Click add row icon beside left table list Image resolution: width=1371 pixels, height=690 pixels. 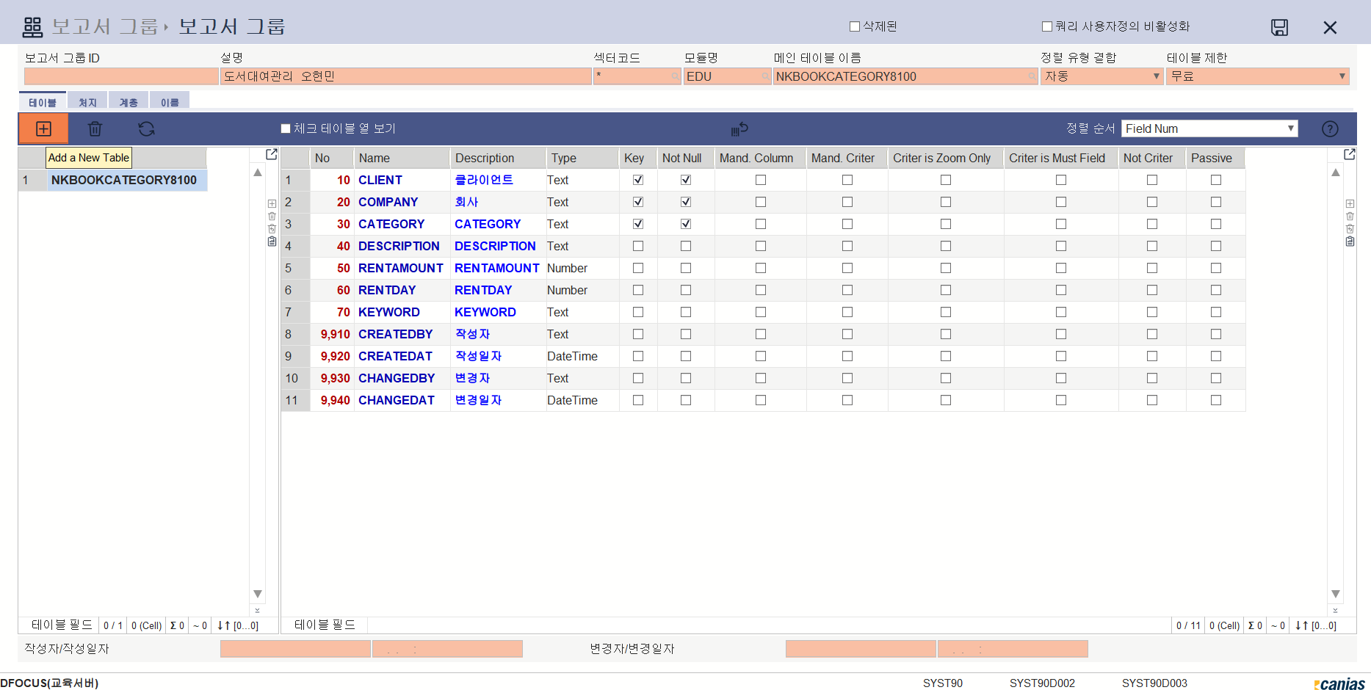(272, 203)
